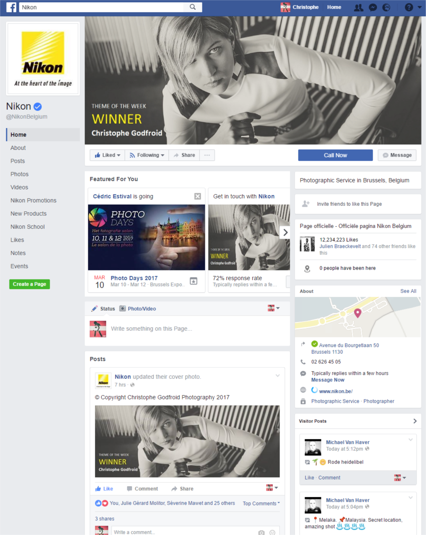Open the Following dropdown button

[147, 155]
